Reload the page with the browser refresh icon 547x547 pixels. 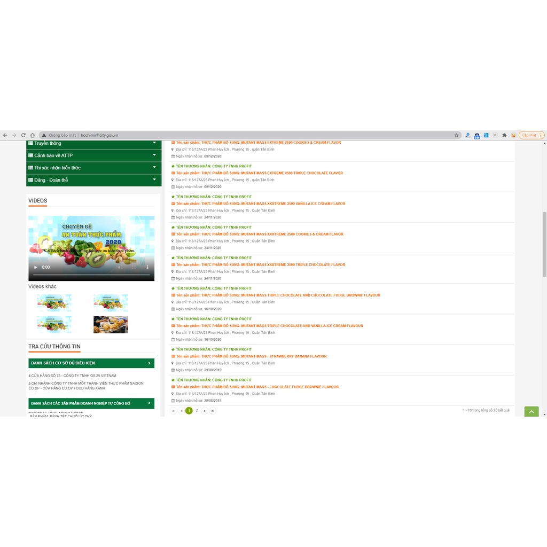23,135
